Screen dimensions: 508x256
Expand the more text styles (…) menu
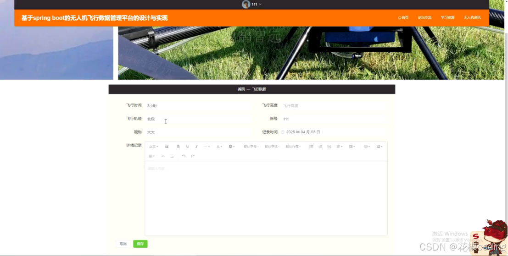pyautogui.click(x=207, y=147)
